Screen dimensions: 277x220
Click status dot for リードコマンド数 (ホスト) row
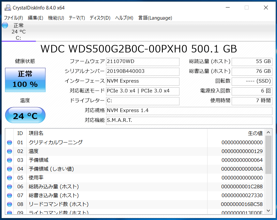(9, 204)
